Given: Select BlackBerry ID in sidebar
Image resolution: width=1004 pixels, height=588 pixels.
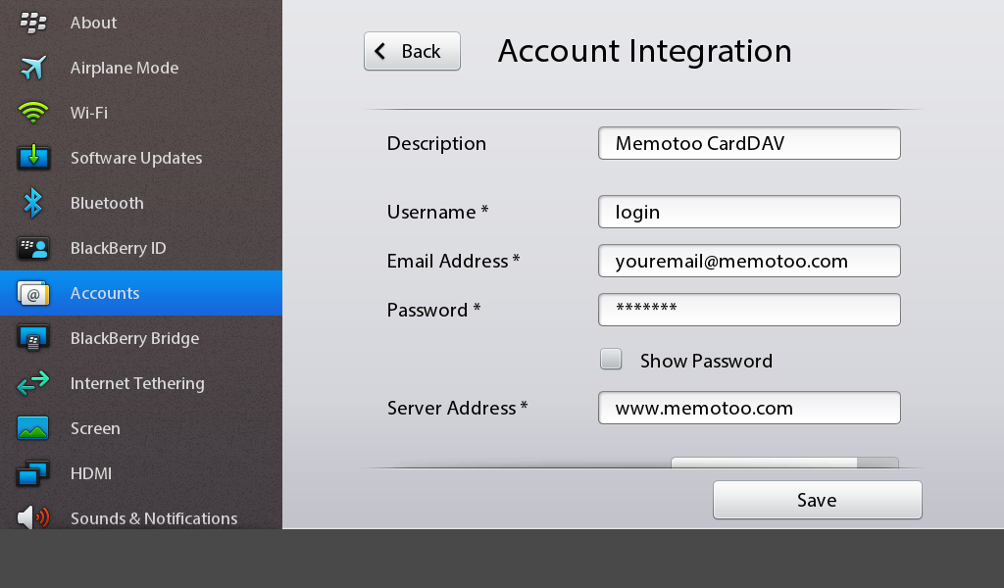Looking at the screenshot, I should tap(141, 248).
